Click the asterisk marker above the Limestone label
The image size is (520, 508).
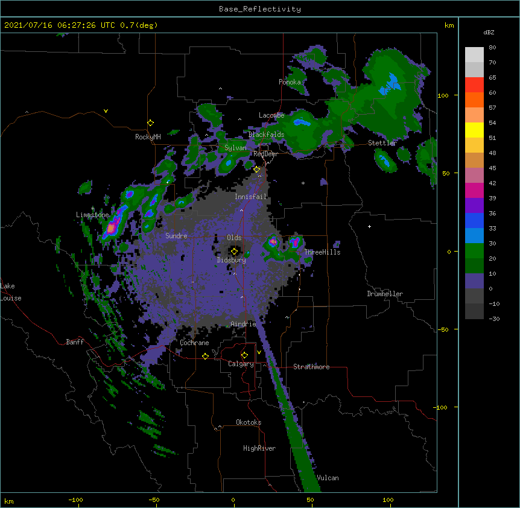click(x=92, y=209)
